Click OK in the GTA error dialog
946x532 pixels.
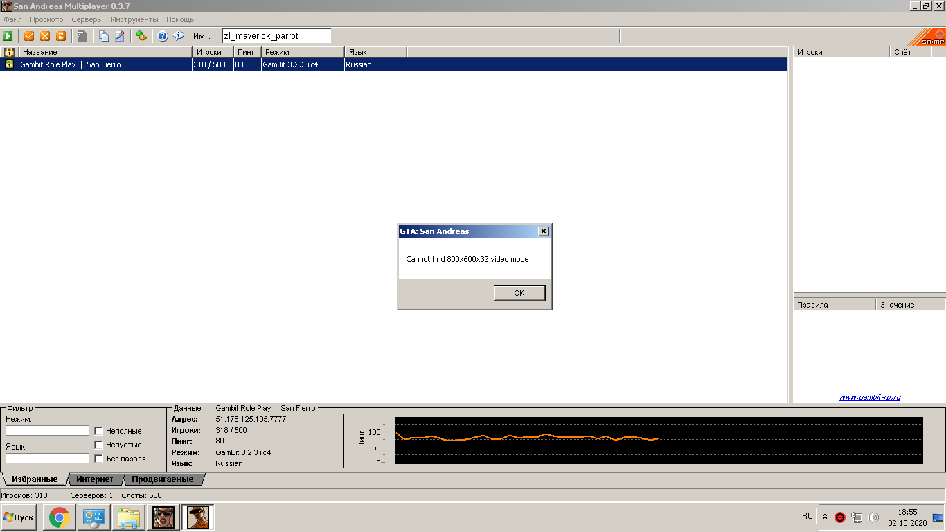[x=519, y=293]
